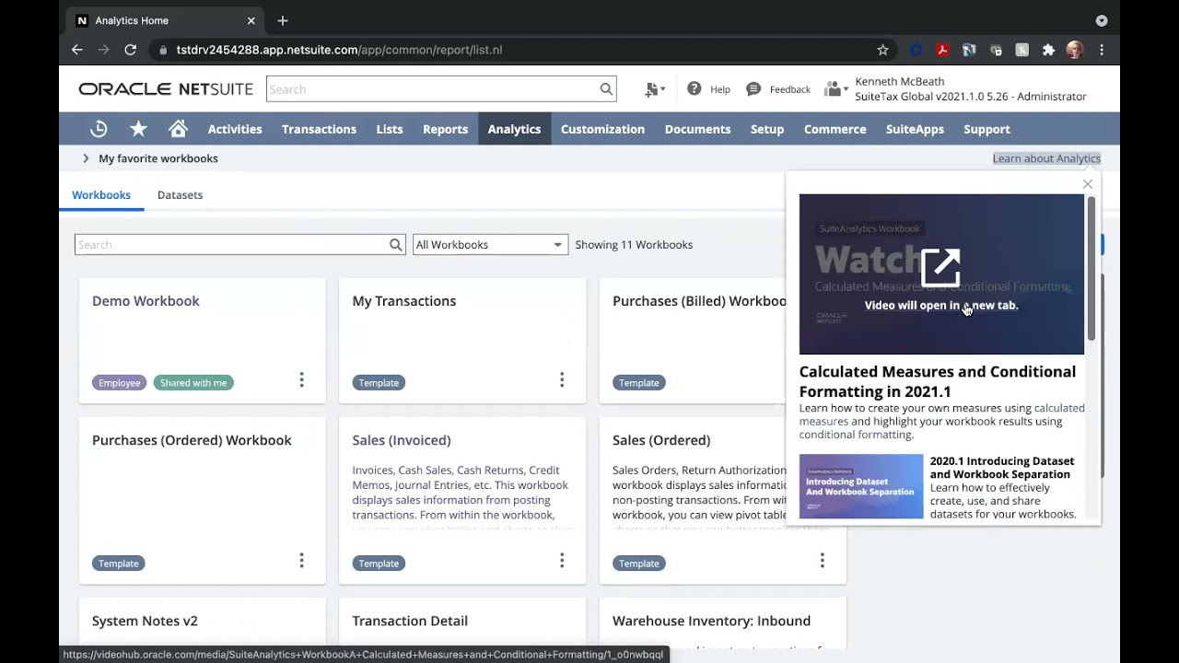Click the Introducing Dataset video thumbnail
Viewport: 1179px width, 663px height.
(x=861, y=486)
